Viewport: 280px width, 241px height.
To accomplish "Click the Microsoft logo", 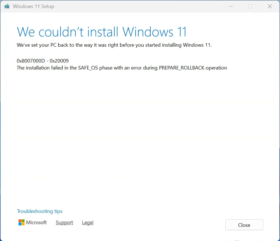I will coord(33,222).
